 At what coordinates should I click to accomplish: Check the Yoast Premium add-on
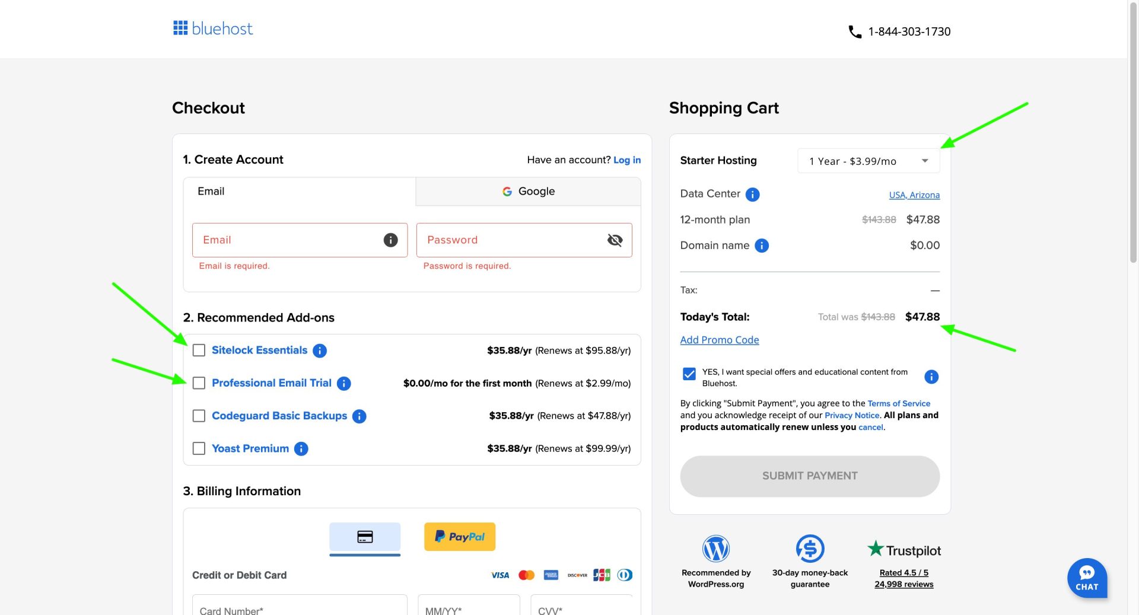[x=199, y=448]
